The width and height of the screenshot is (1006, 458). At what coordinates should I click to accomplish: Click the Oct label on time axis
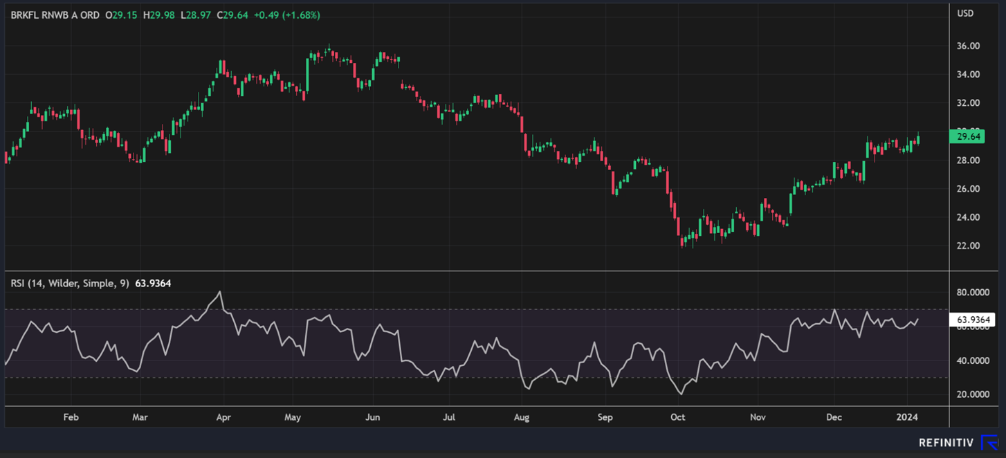tap(677, 417)
